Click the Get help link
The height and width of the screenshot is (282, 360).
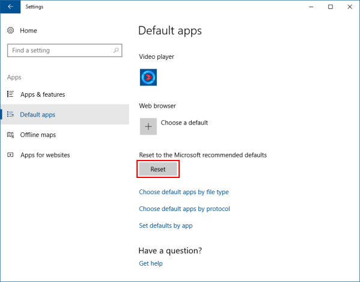point(151,263)
